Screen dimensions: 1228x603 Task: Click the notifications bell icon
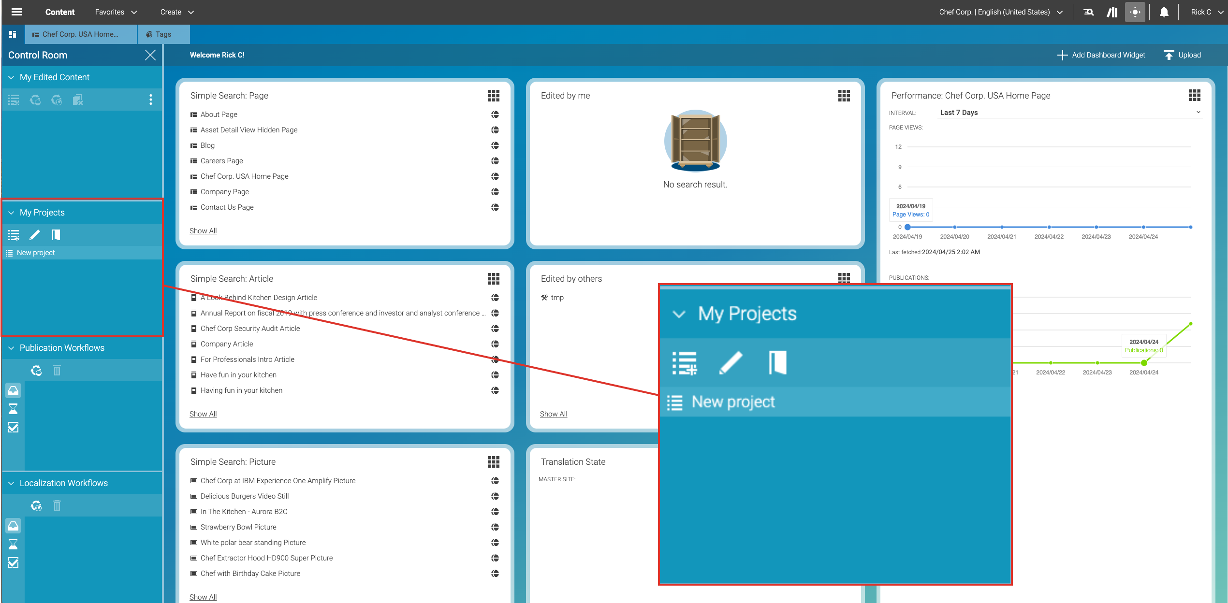click(1164, 12)
